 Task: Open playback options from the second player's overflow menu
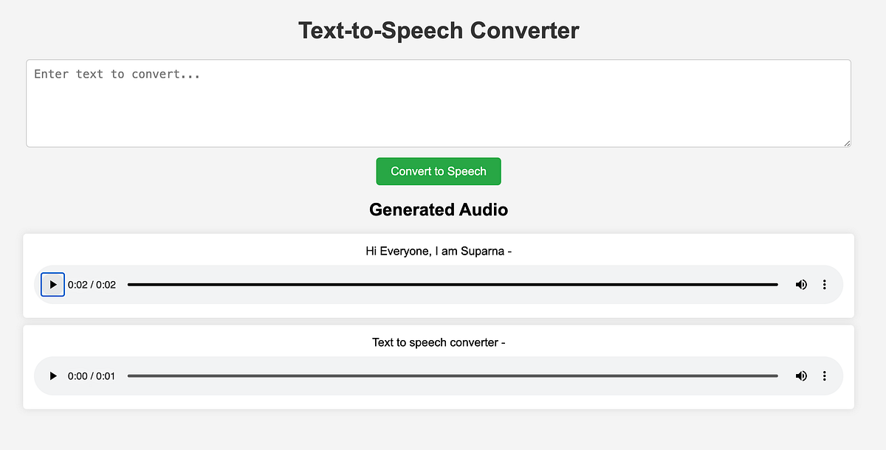pos(824,375)
